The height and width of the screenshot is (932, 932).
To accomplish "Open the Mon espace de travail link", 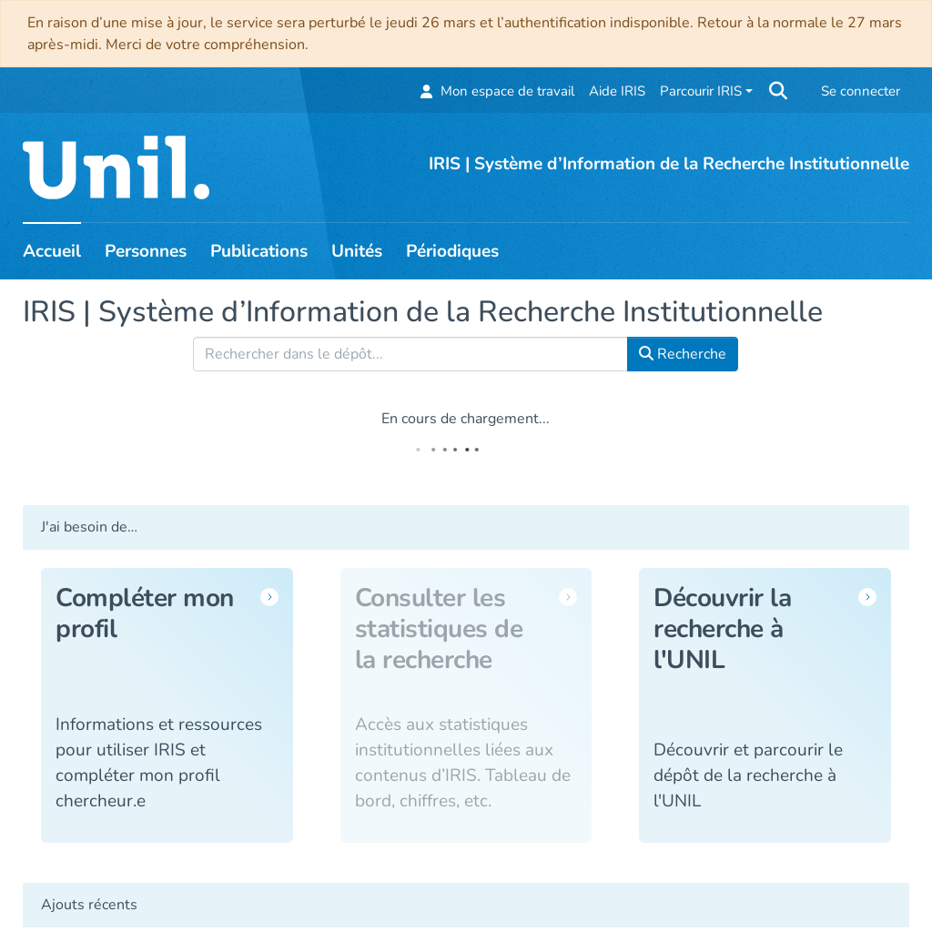I will [x=507, y=91].
